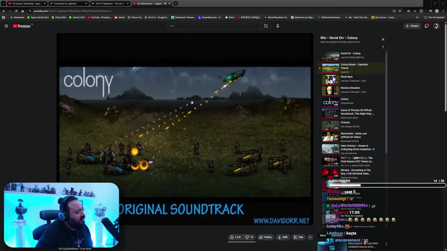Expand the hidden bookmarks overflow chevron
This screenshot has height=251, width=447.
click(x=417, y=17)
